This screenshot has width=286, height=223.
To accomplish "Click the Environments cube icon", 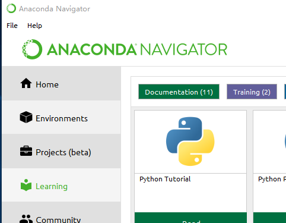I will [x=26, y=117].
